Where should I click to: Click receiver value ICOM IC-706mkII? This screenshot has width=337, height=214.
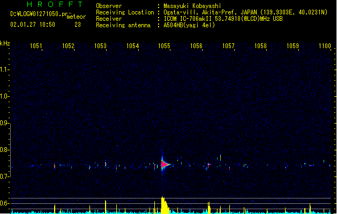(x=188, y=19)
